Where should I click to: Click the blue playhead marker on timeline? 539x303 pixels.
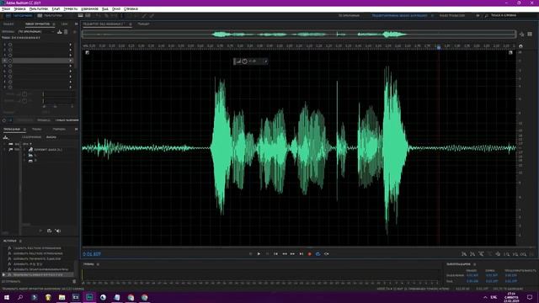(439, 46)
